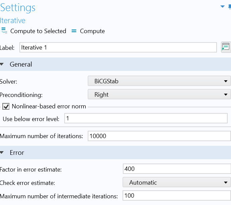231x205 pixels.
Task: Click the Settings panel title
Action: click(x=18, y=8)
